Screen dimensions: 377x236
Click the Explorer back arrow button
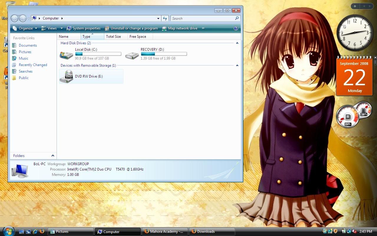point(14,18)
